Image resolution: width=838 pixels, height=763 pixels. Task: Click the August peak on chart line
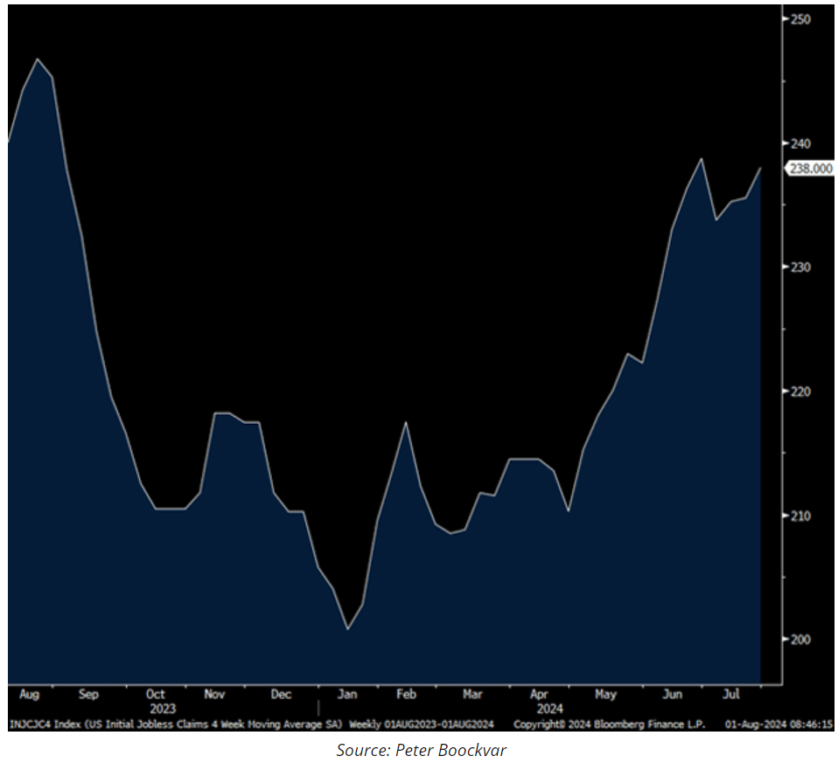(x=38, y=59)
